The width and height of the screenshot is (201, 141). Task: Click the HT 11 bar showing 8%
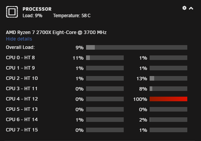click(168, 89)
